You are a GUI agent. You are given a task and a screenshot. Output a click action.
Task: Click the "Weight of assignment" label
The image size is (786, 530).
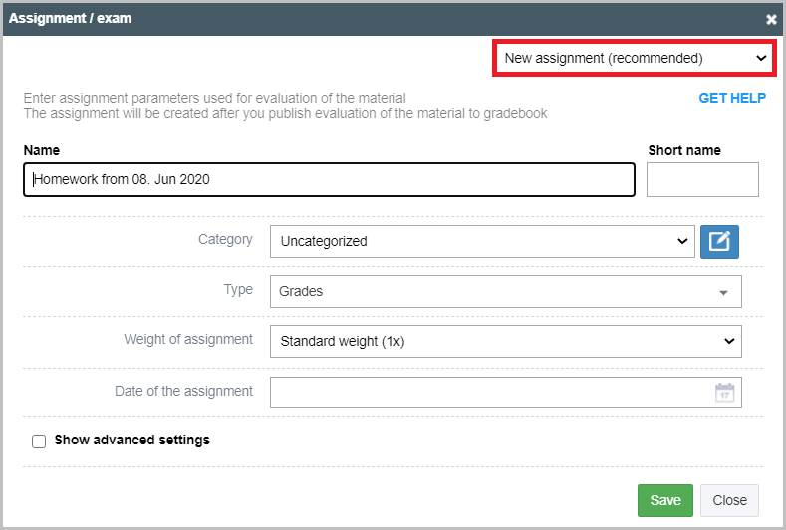[188, 339]
